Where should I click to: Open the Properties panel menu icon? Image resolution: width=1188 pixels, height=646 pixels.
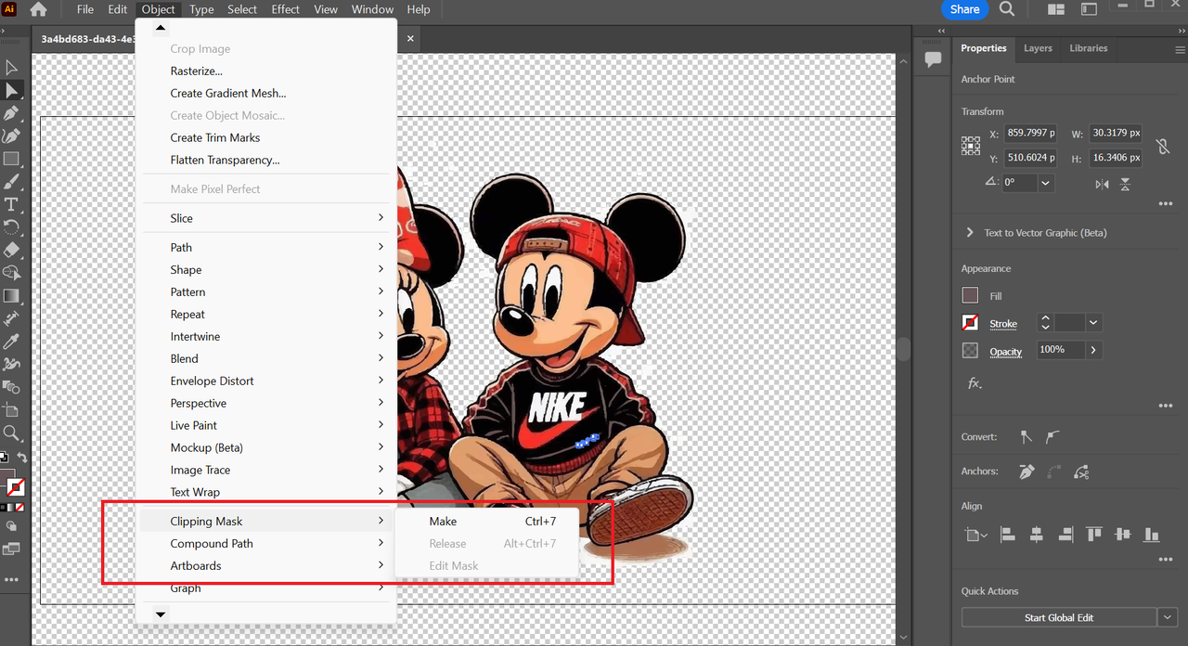click(x=1181, y=49)
